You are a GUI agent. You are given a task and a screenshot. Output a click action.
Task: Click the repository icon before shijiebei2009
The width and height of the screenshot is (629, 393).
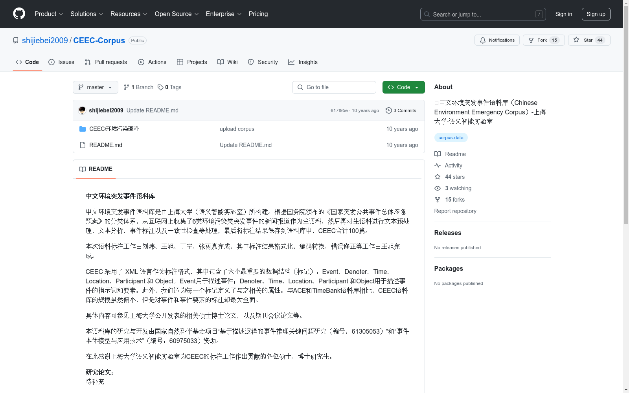pyautogui.click(x=16, y=40)
